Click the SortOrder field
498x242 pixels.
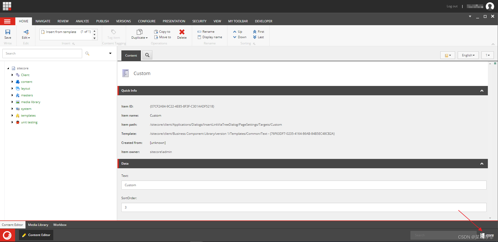(x=304, y=207)
